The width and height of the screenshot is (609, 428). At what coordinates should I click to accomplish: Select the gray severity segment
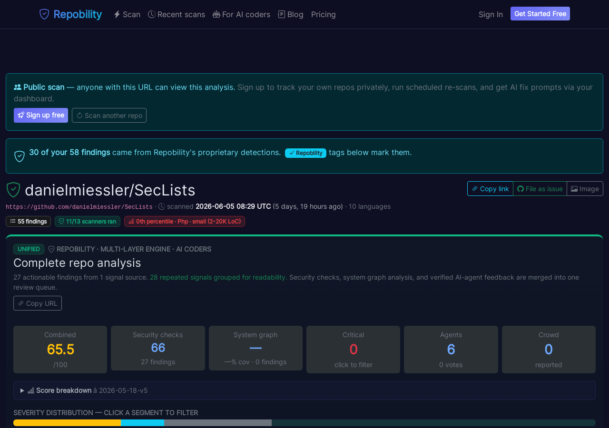(218, 423)
